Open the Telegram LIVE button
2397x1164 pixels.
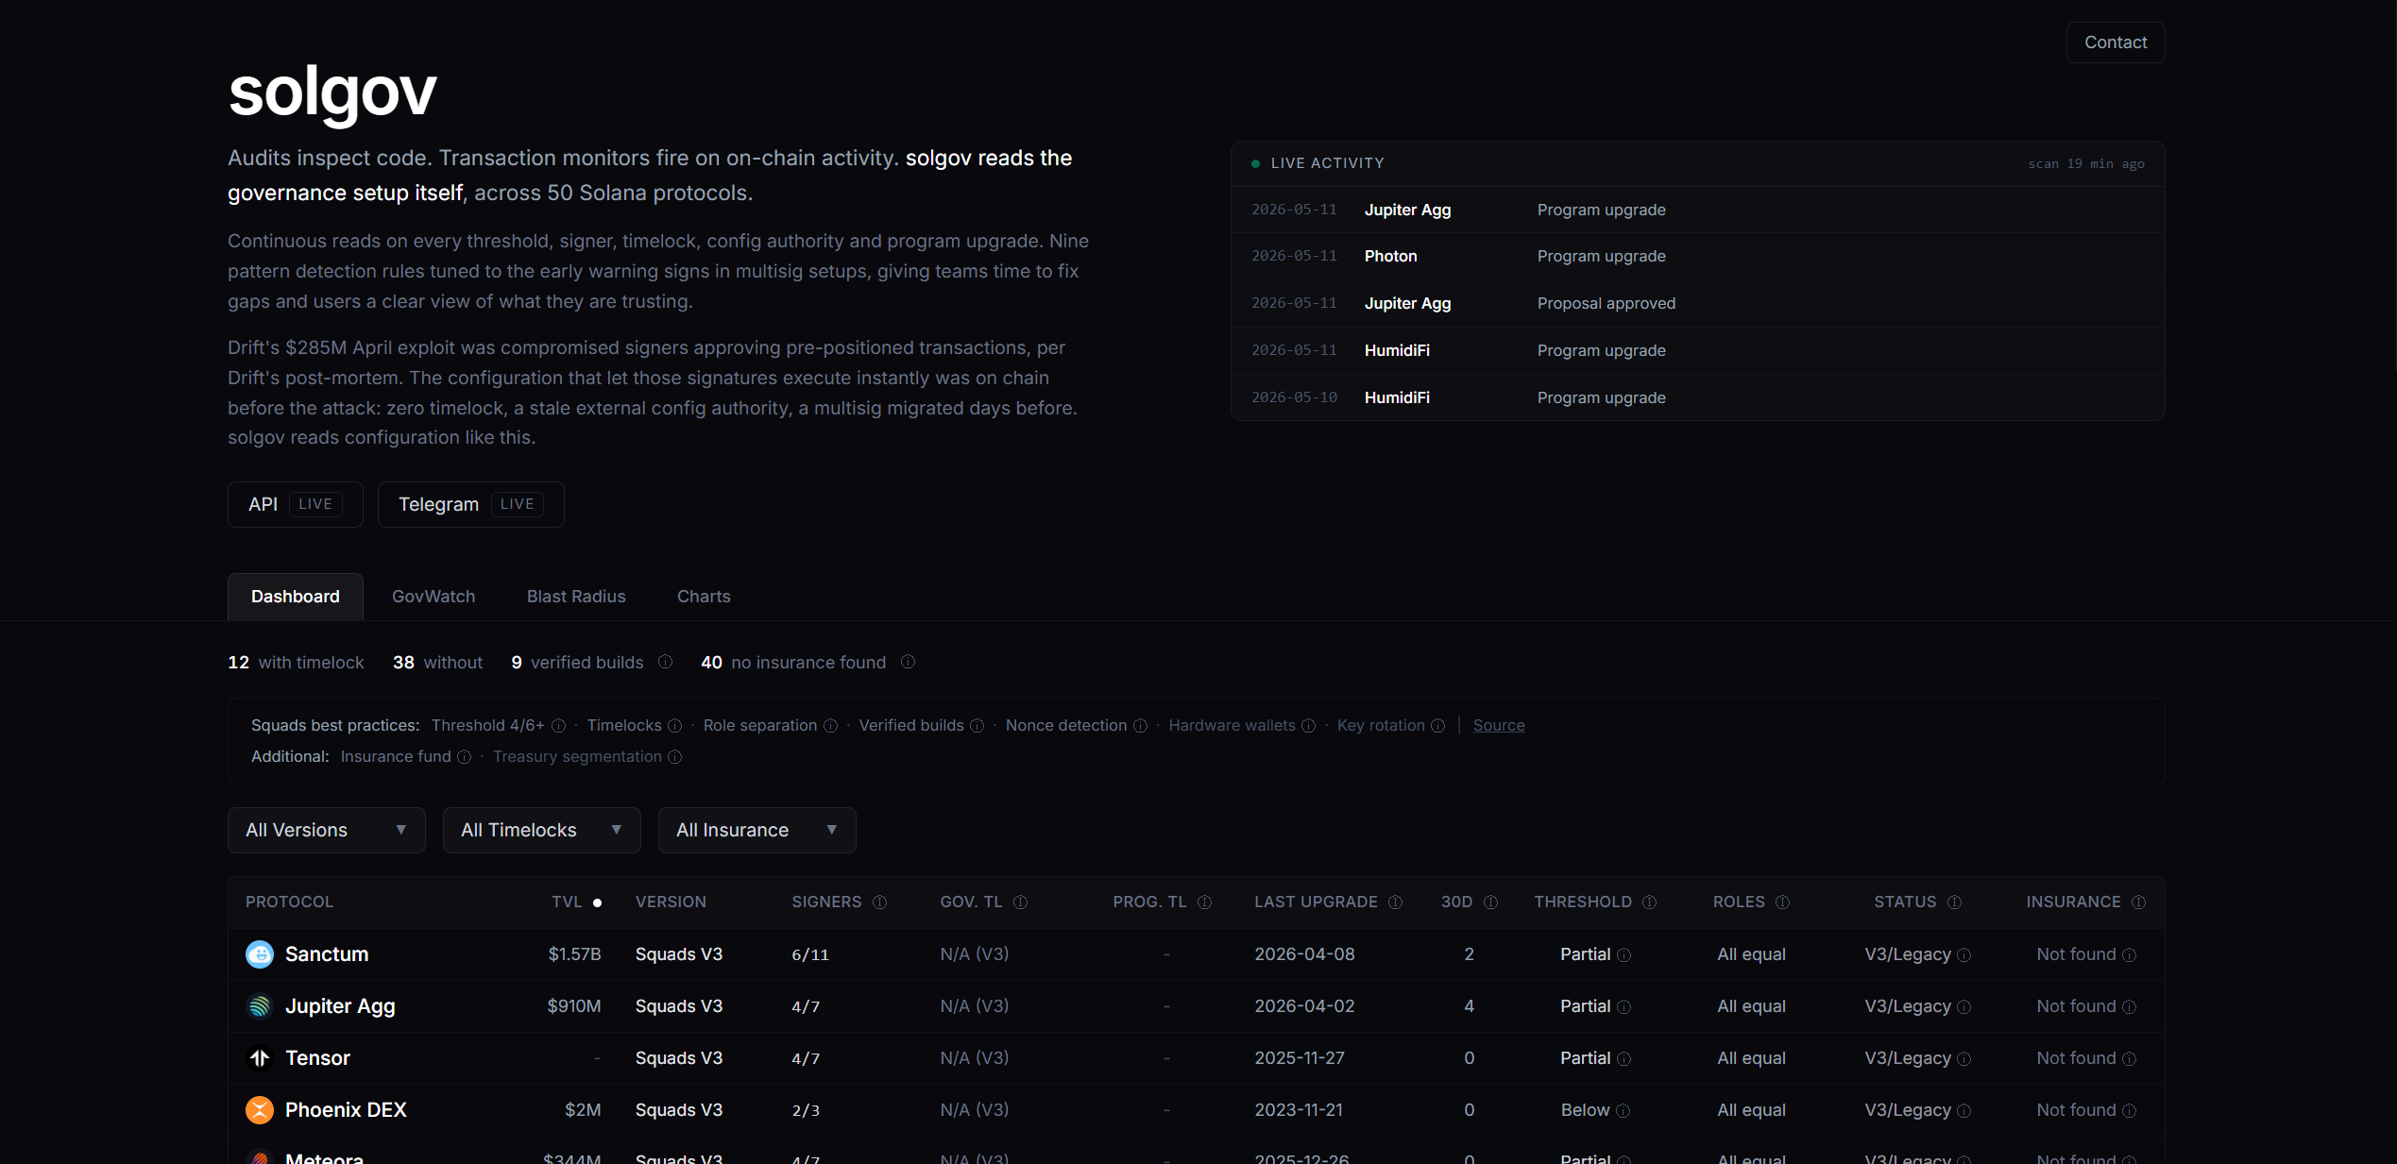pos(471,504)
